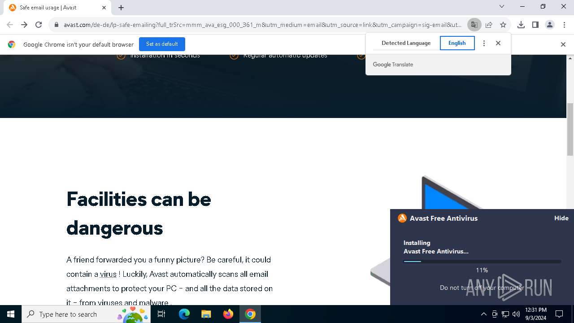Bookmark this tab with star icon
The height and width of the screenshot is (323, 574).
tap(503, 25)
